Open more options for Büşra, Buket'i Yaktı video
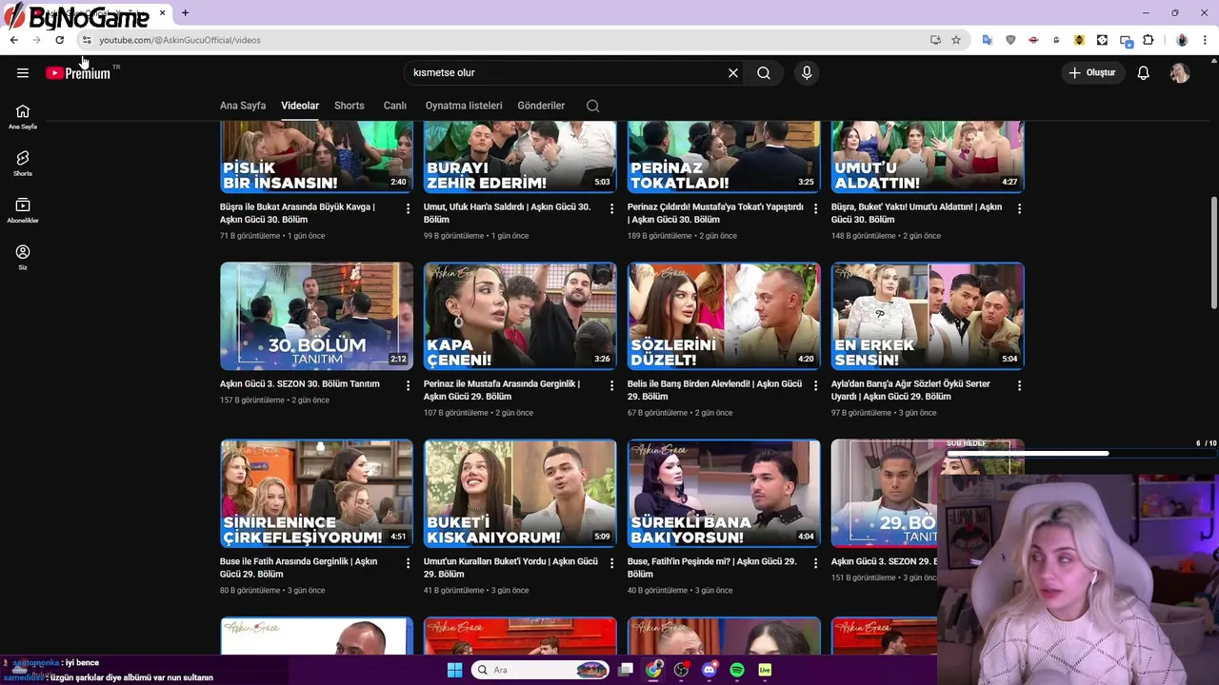The image size is (1219, 685). click(x=1019, y=207)
